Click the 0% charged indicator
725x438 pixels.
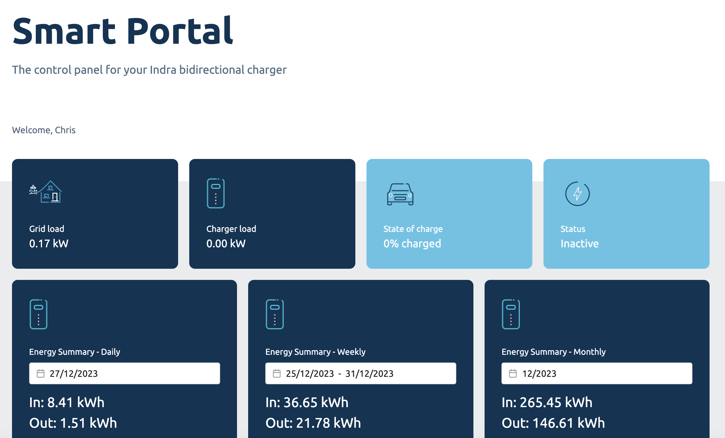[412, 243]
